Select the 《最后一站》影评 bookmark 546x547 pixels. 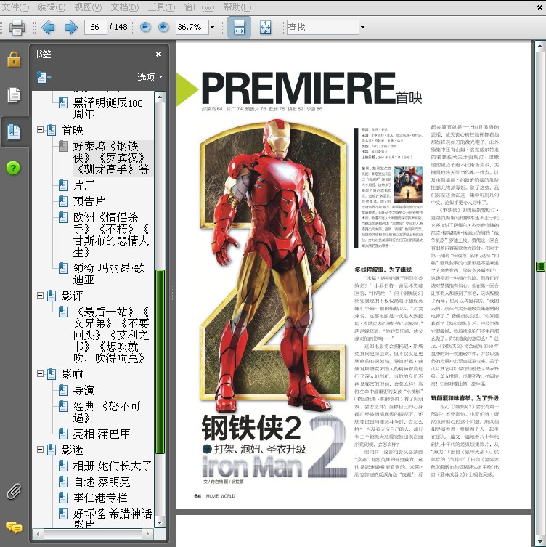tap(111, 335)
